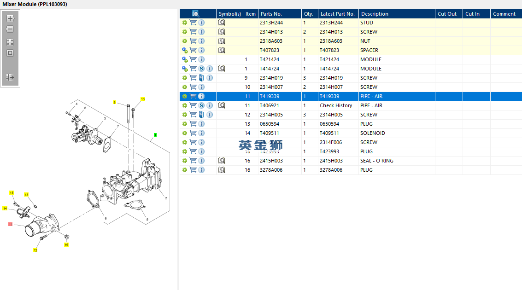Click the Symbol(s) column header

point(230,14)
